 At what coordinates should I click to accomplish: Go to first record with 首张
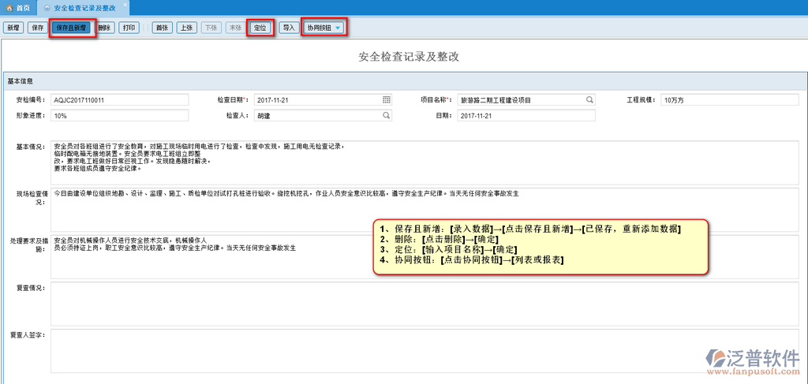[163, 28]
